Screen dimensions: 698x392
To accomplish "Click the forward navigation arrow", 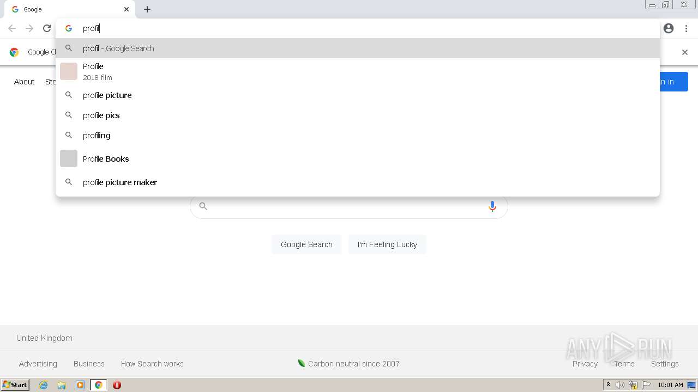I will click(x=29, y=28).
